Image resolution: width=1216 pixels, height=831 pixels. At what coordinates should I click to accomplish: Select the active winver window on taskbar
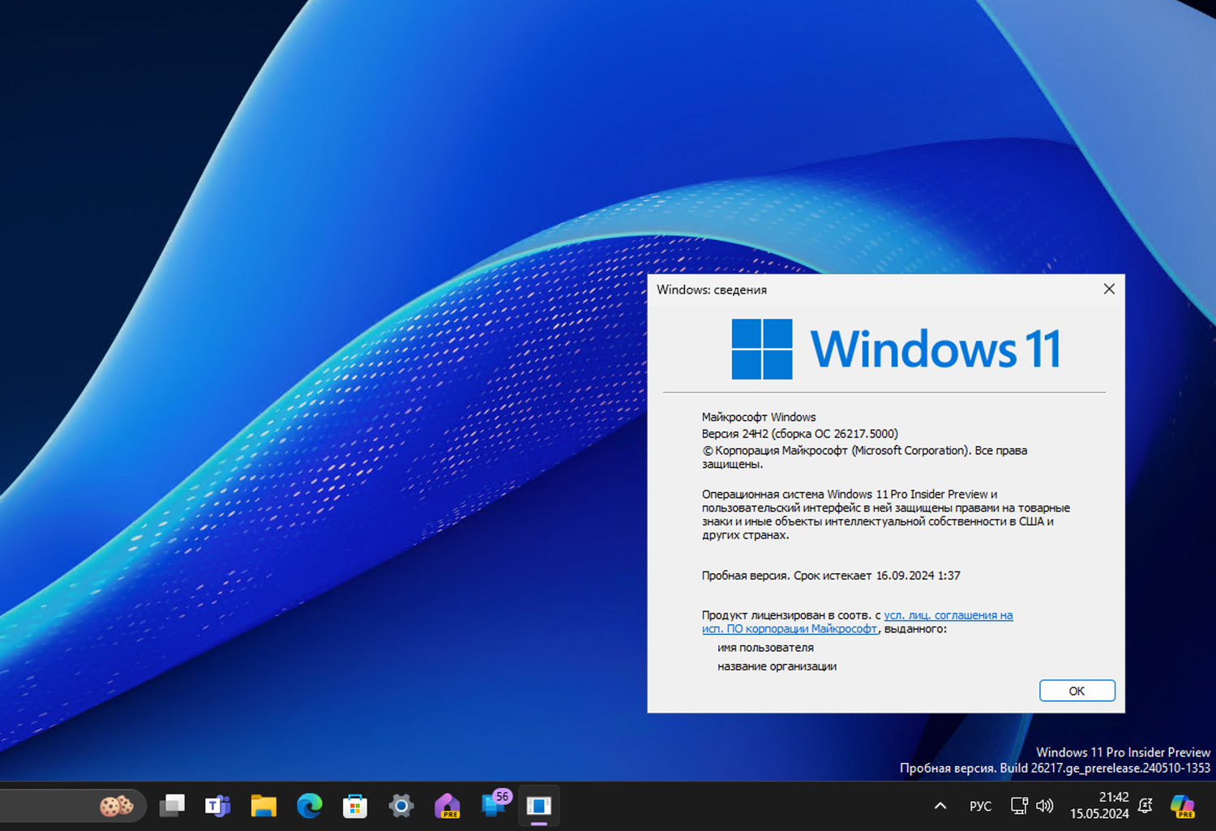pyautogui.click(x=539, y=805)
